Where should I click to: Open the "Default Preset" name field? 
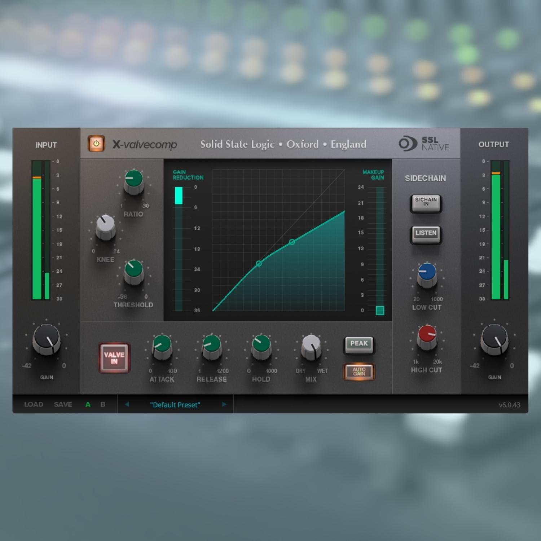(175, 405)
